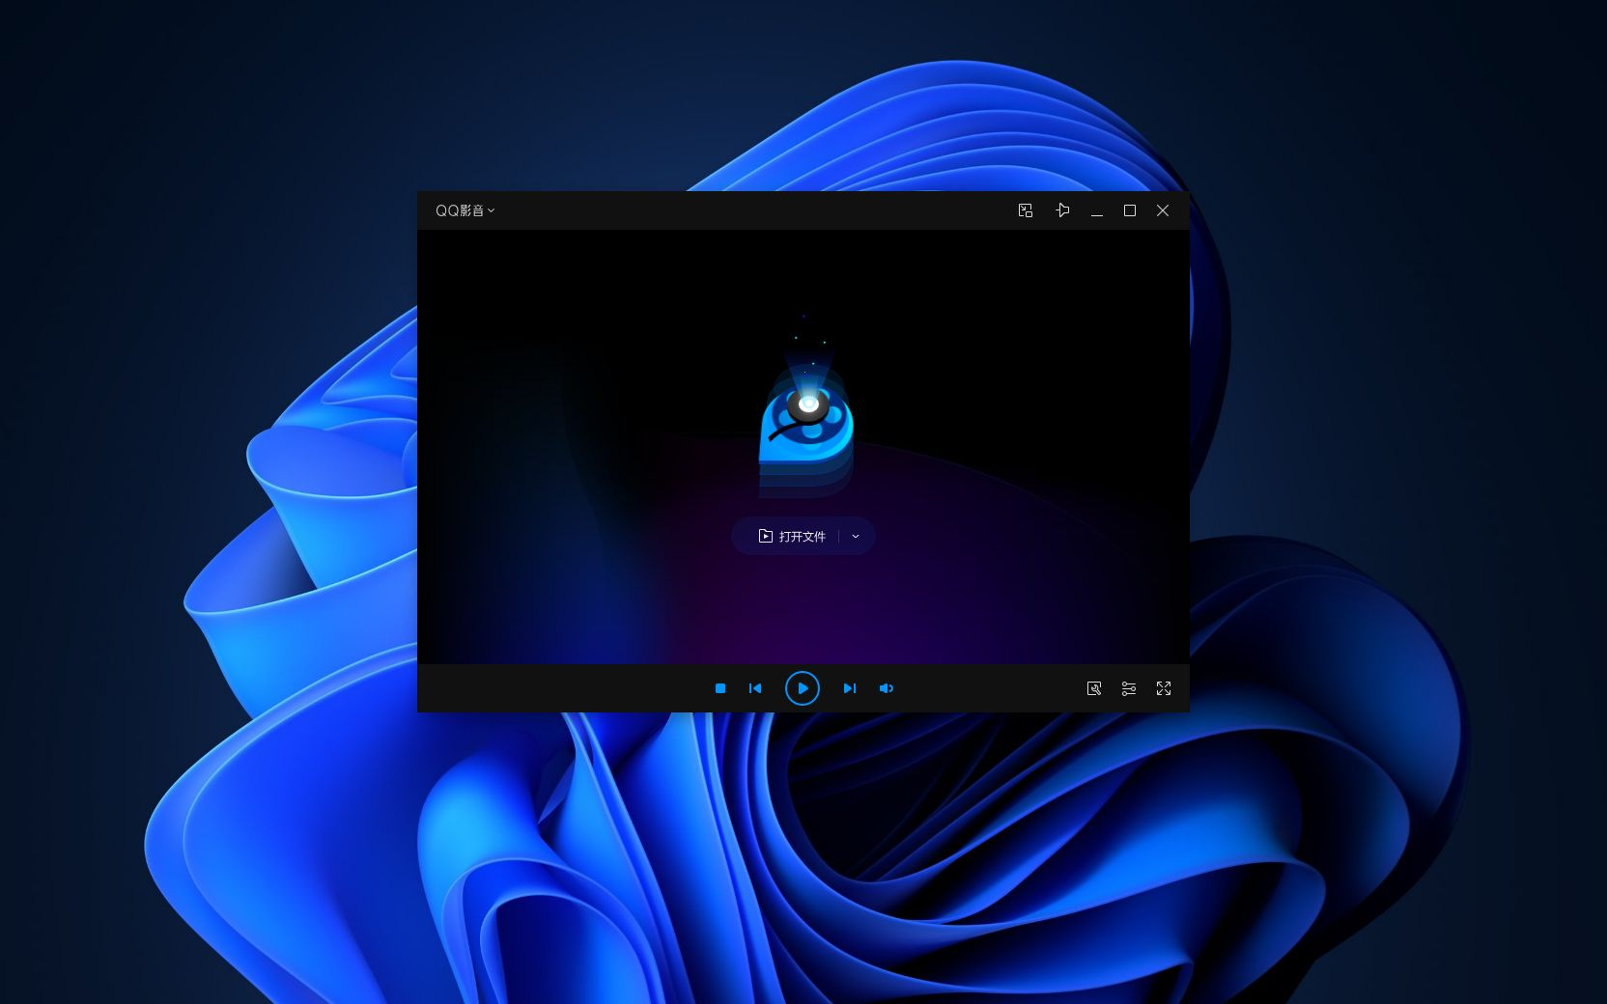
Task: Click the 打开文件 button
Action: pyautogui.click(x=792, y=536)
